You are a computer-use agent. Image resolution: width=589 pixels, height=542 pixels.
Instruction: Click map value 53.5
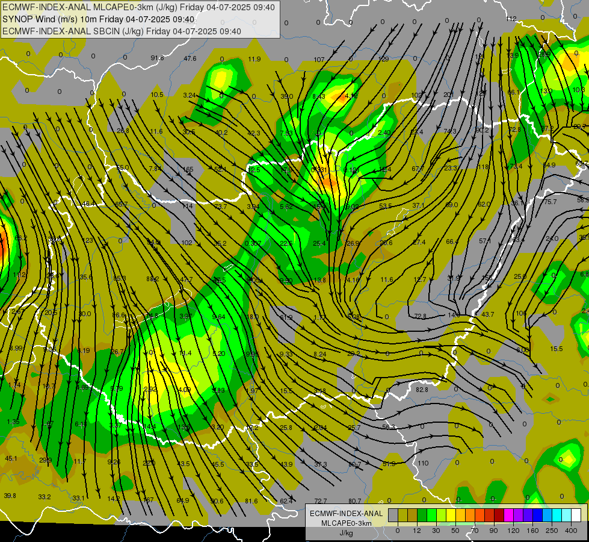pos(386,206)
